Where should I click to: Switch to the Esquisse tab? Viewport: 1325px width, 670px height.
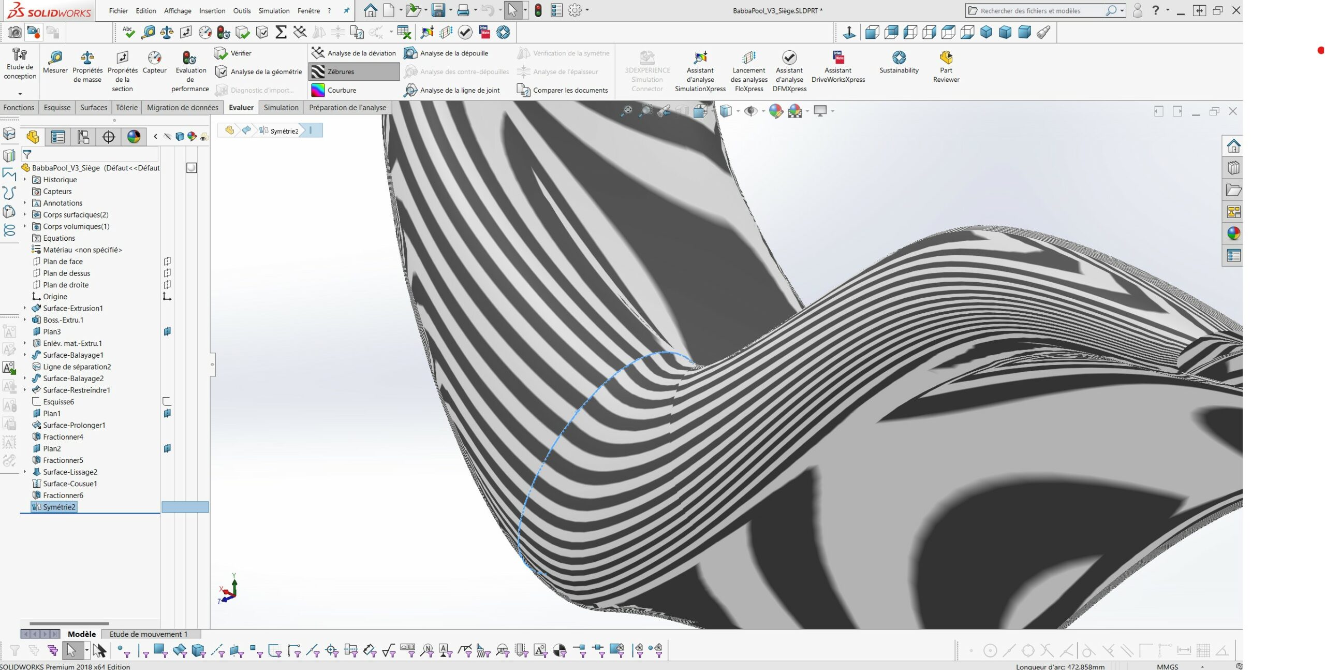(57, 108)
